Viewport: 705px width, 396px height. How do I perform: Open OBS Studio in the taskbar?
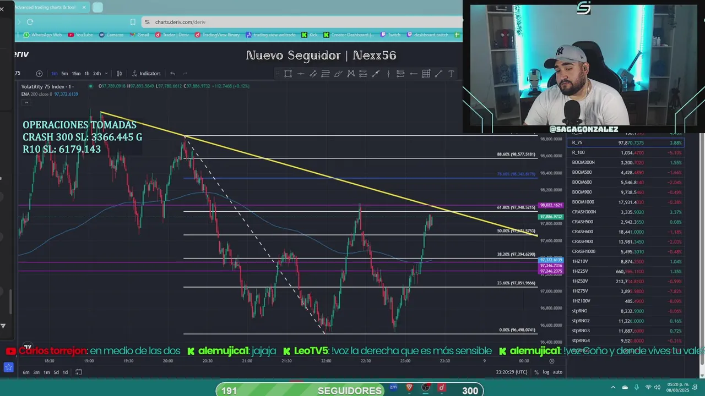[x=425, y=388]
